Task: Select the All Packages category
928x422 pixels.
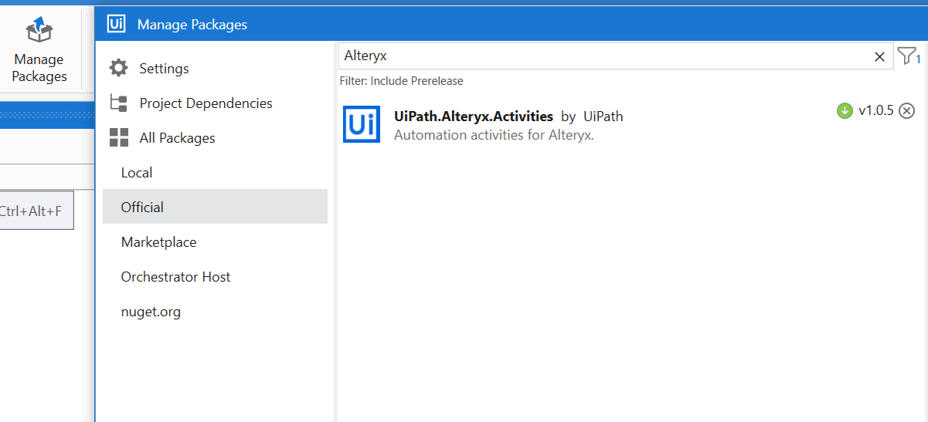Action: click(x=177, y=138)
